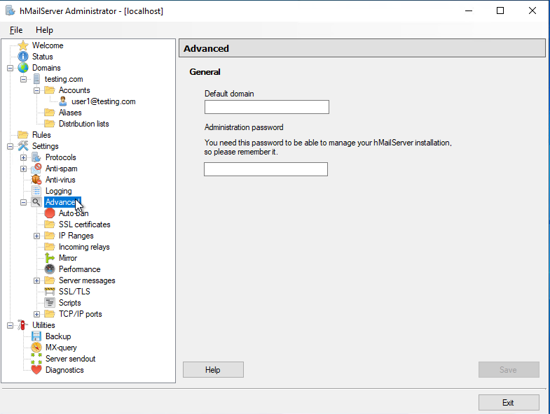Click the disabled Save button
This screenshot has width=550, height=414.
click(509, 369)
